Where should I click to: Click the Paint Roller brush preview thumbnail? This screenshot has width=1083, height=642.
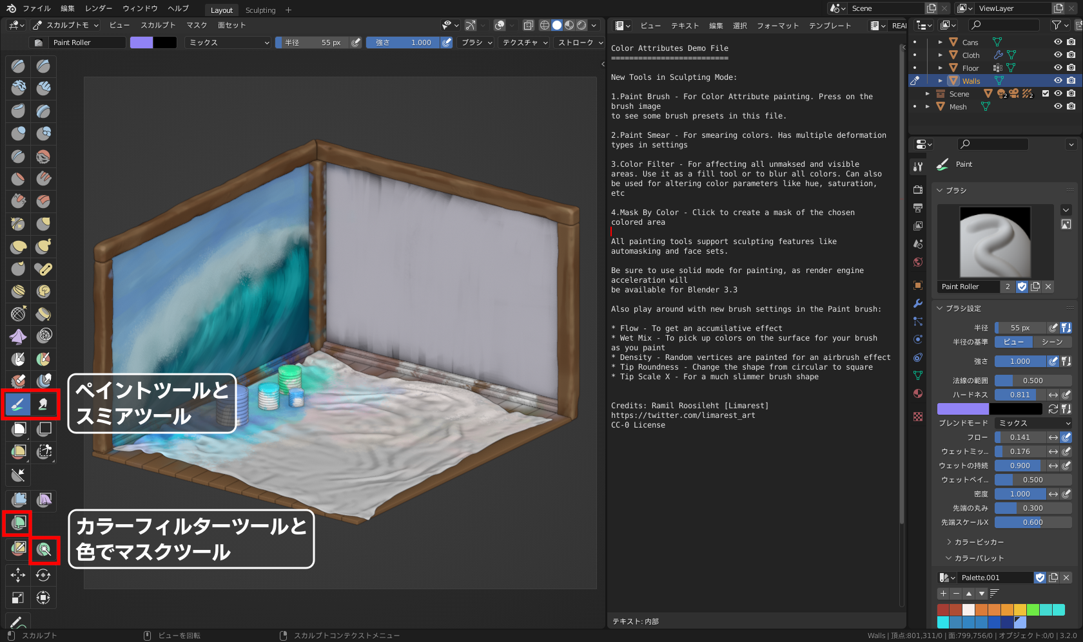[x=994, y=241]
